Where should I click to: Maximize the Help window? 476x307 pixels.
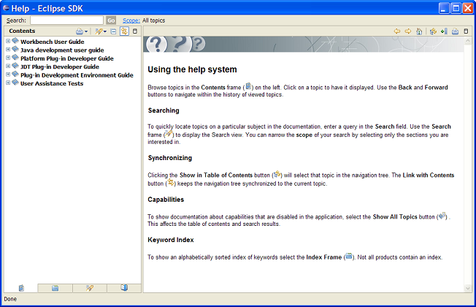tap(456, 8)
